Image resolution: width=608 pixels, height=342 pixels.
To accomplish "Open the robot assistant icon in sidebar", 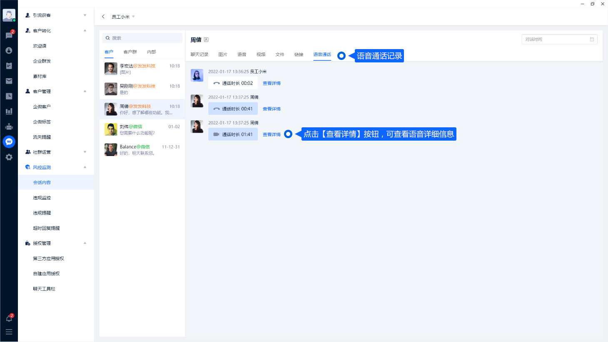I will 9,126.
